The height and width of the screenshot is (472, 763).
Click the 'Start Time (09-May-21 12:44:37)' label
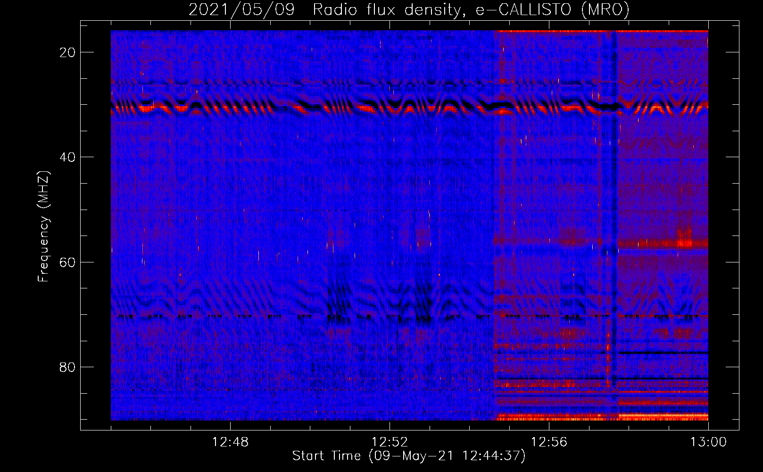[409, 456]
